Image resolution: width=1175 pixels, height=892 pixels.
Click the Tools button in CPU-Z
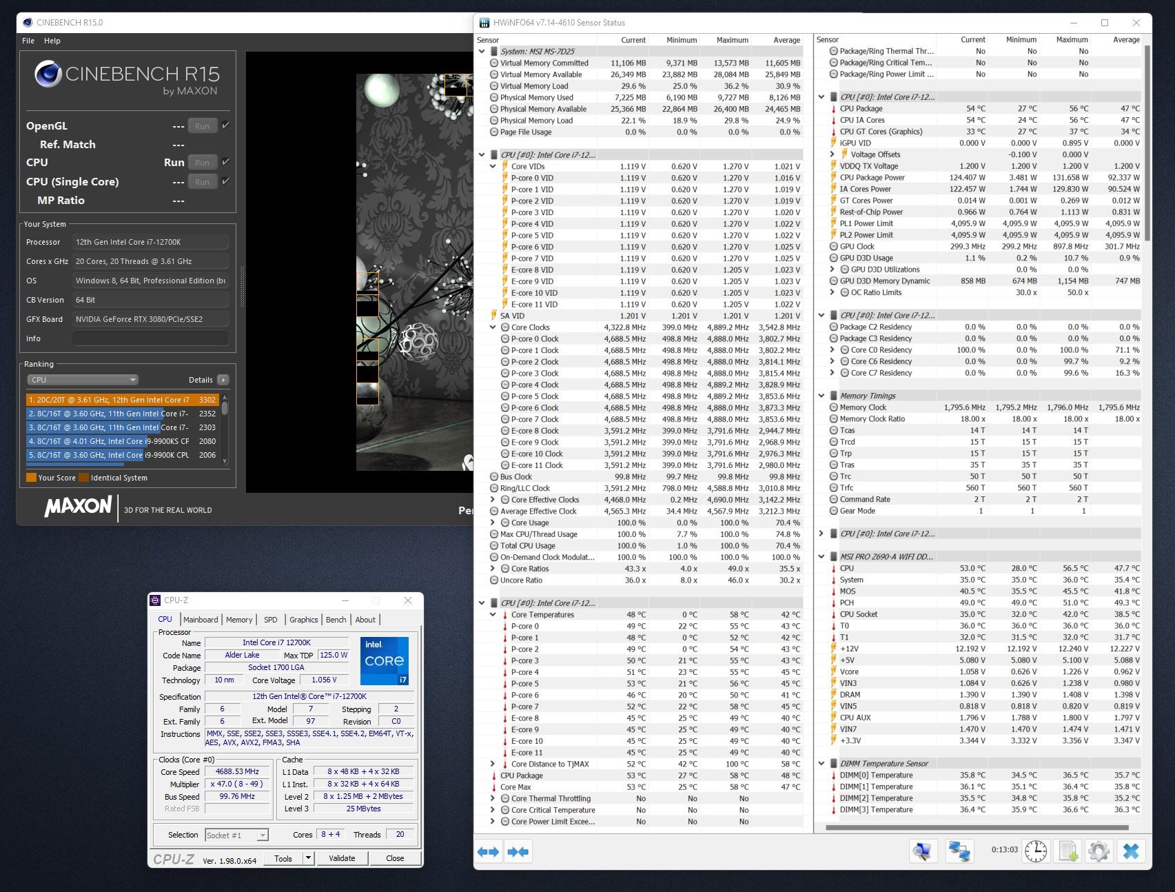pos(283,858)
